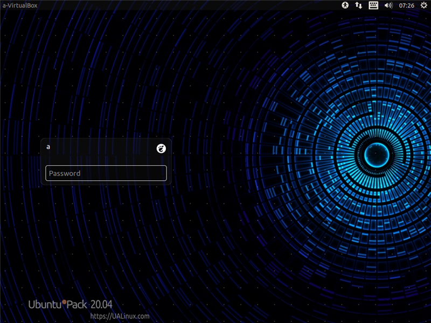Image resolution: width=431 pixels, height=323 pixels.
Task: Open the volume speaker indicator
Action: pyautogui.click(x=388, y=5)
